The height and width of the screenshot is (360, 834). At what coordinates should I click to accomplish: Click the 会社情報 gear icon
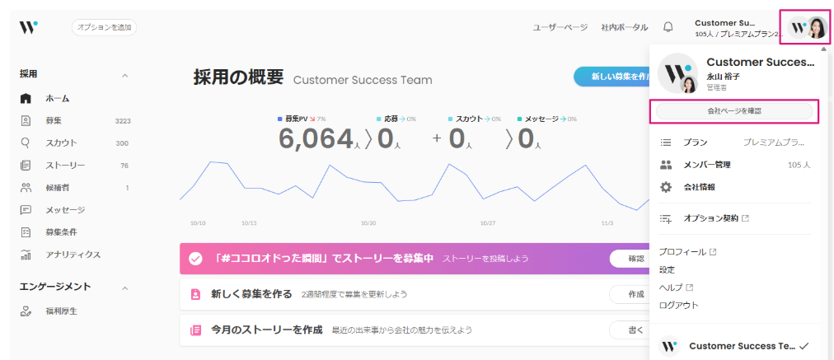(666, 187)
